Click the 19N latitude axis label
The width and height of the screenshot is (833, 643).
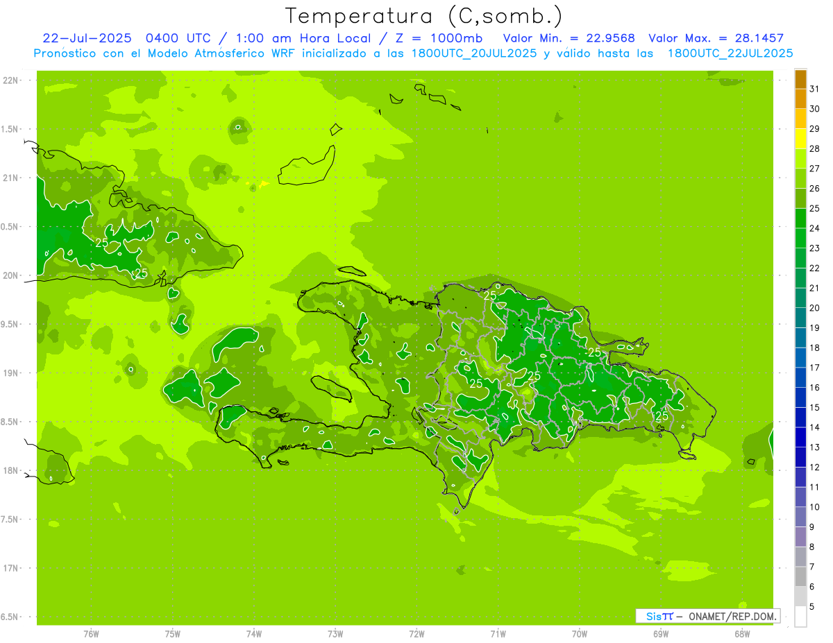click(10, 373)
